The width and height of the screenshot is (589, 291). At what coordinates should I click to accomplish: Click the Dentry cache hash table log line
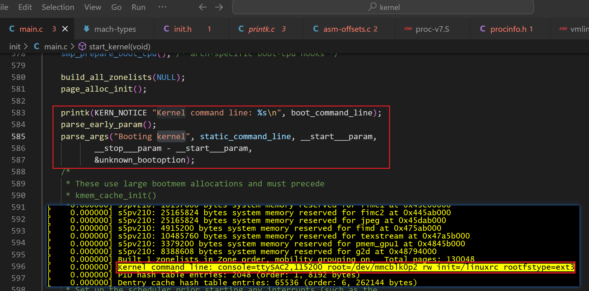[267, 283]
